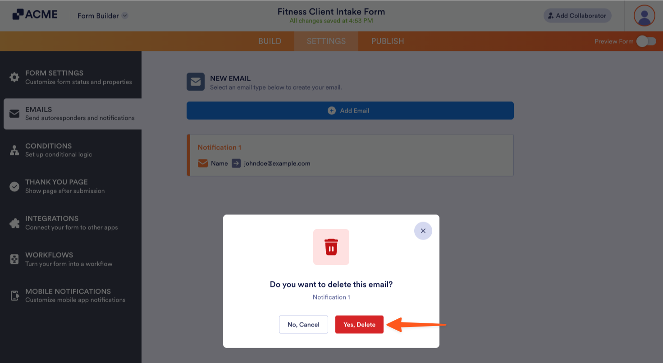Click the trash icon in the dialog
Viewport: 663px width, 363px height.
click(x=331, y=247)
